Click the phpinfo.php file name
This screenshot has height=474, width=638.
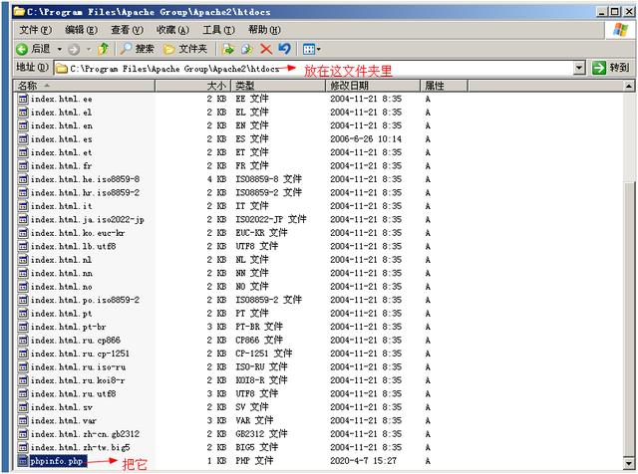coord(57,461)
